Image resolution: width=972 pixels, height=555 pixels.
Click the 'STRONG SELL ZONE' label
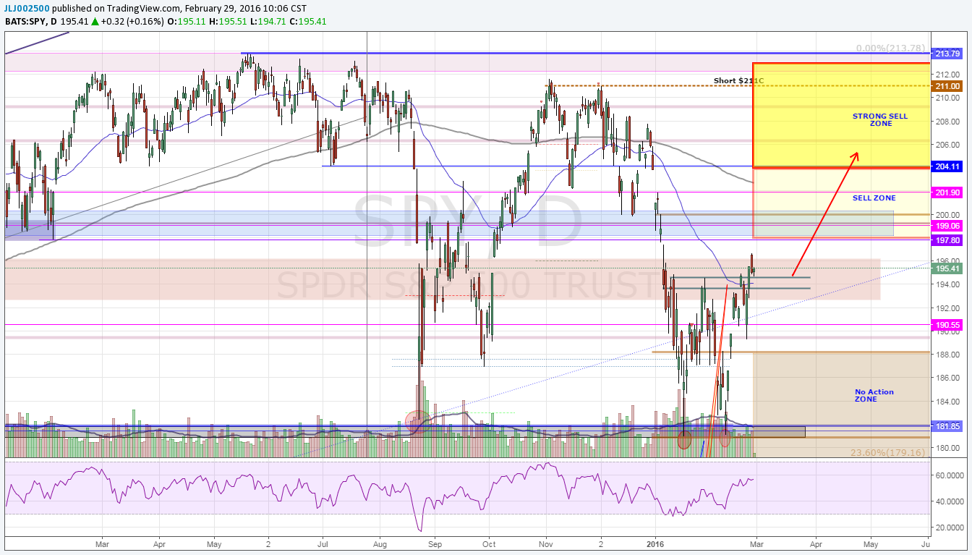(x=880, y=120)
